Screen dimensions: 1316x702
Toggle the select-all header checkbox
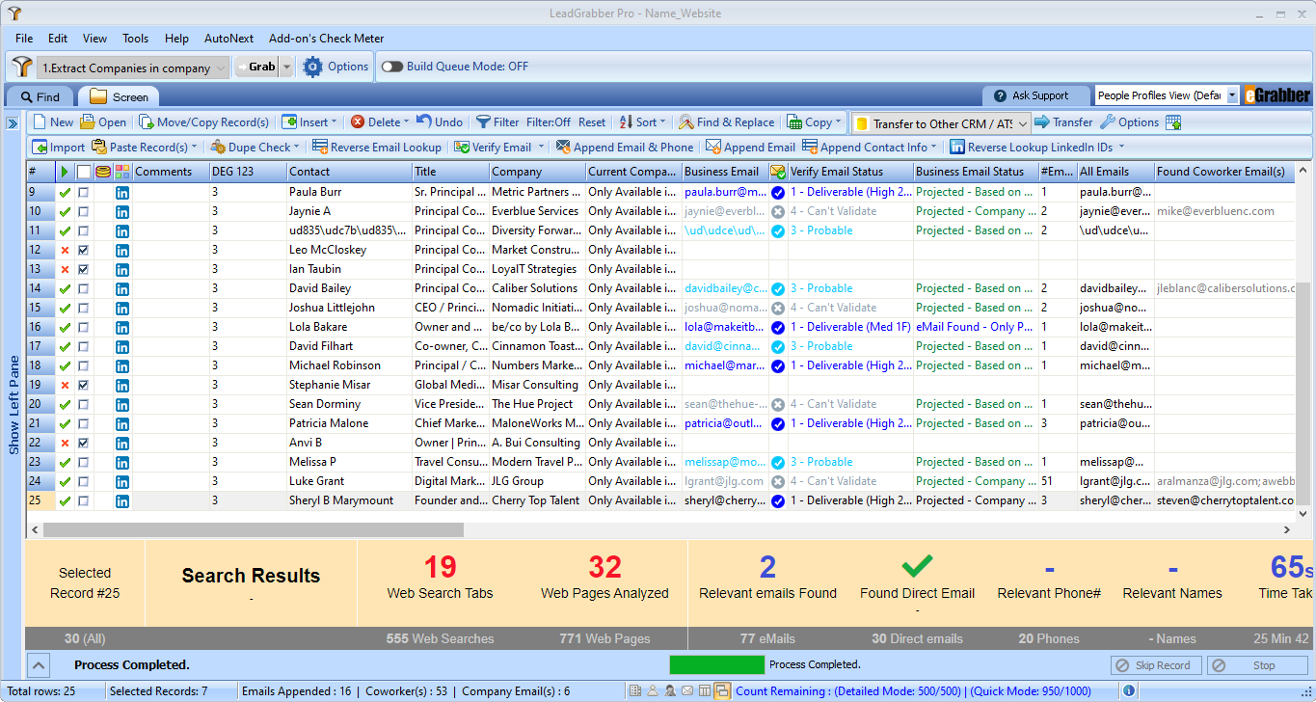point(84,172)
